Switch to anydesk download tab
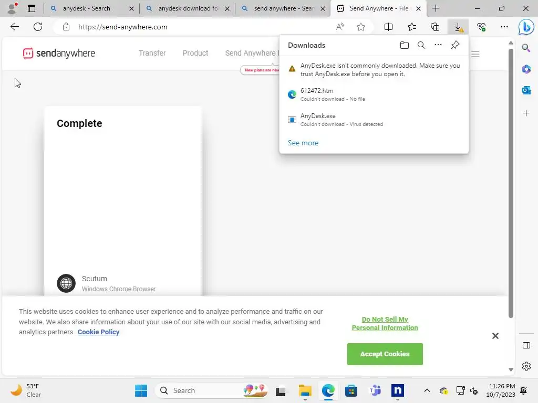Screen dimensions: 538x403 [189, 8]
